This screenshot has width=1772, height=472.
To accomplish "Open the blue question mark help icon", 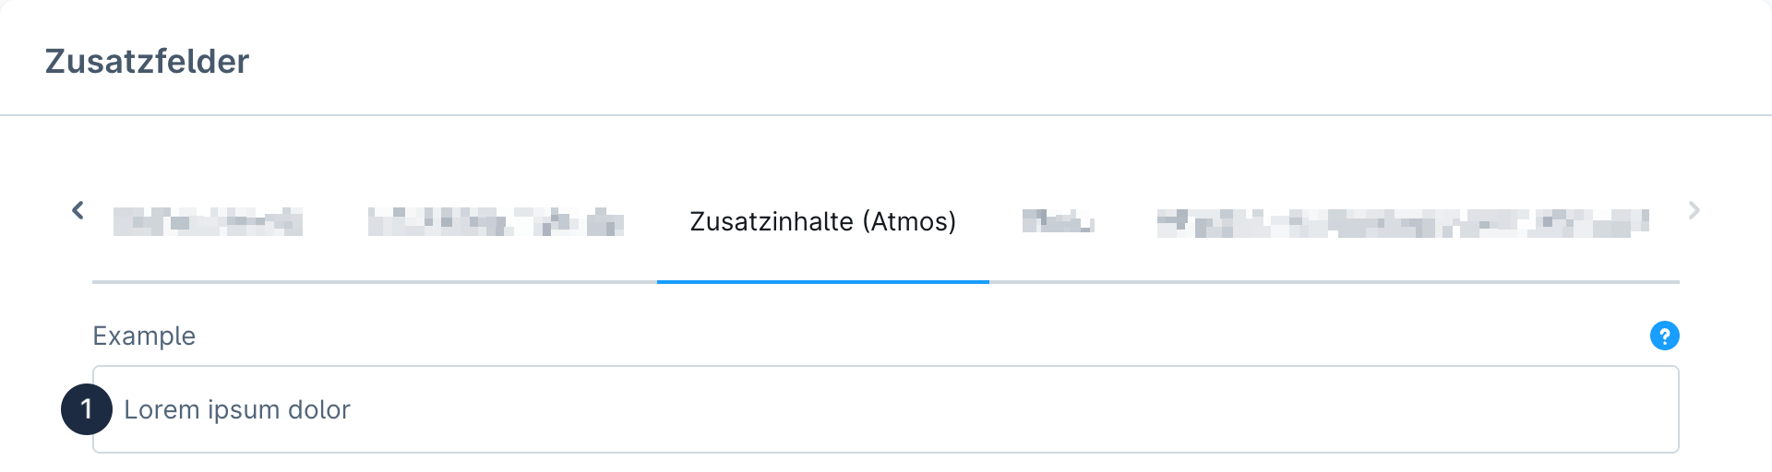I will point(1664,336).
